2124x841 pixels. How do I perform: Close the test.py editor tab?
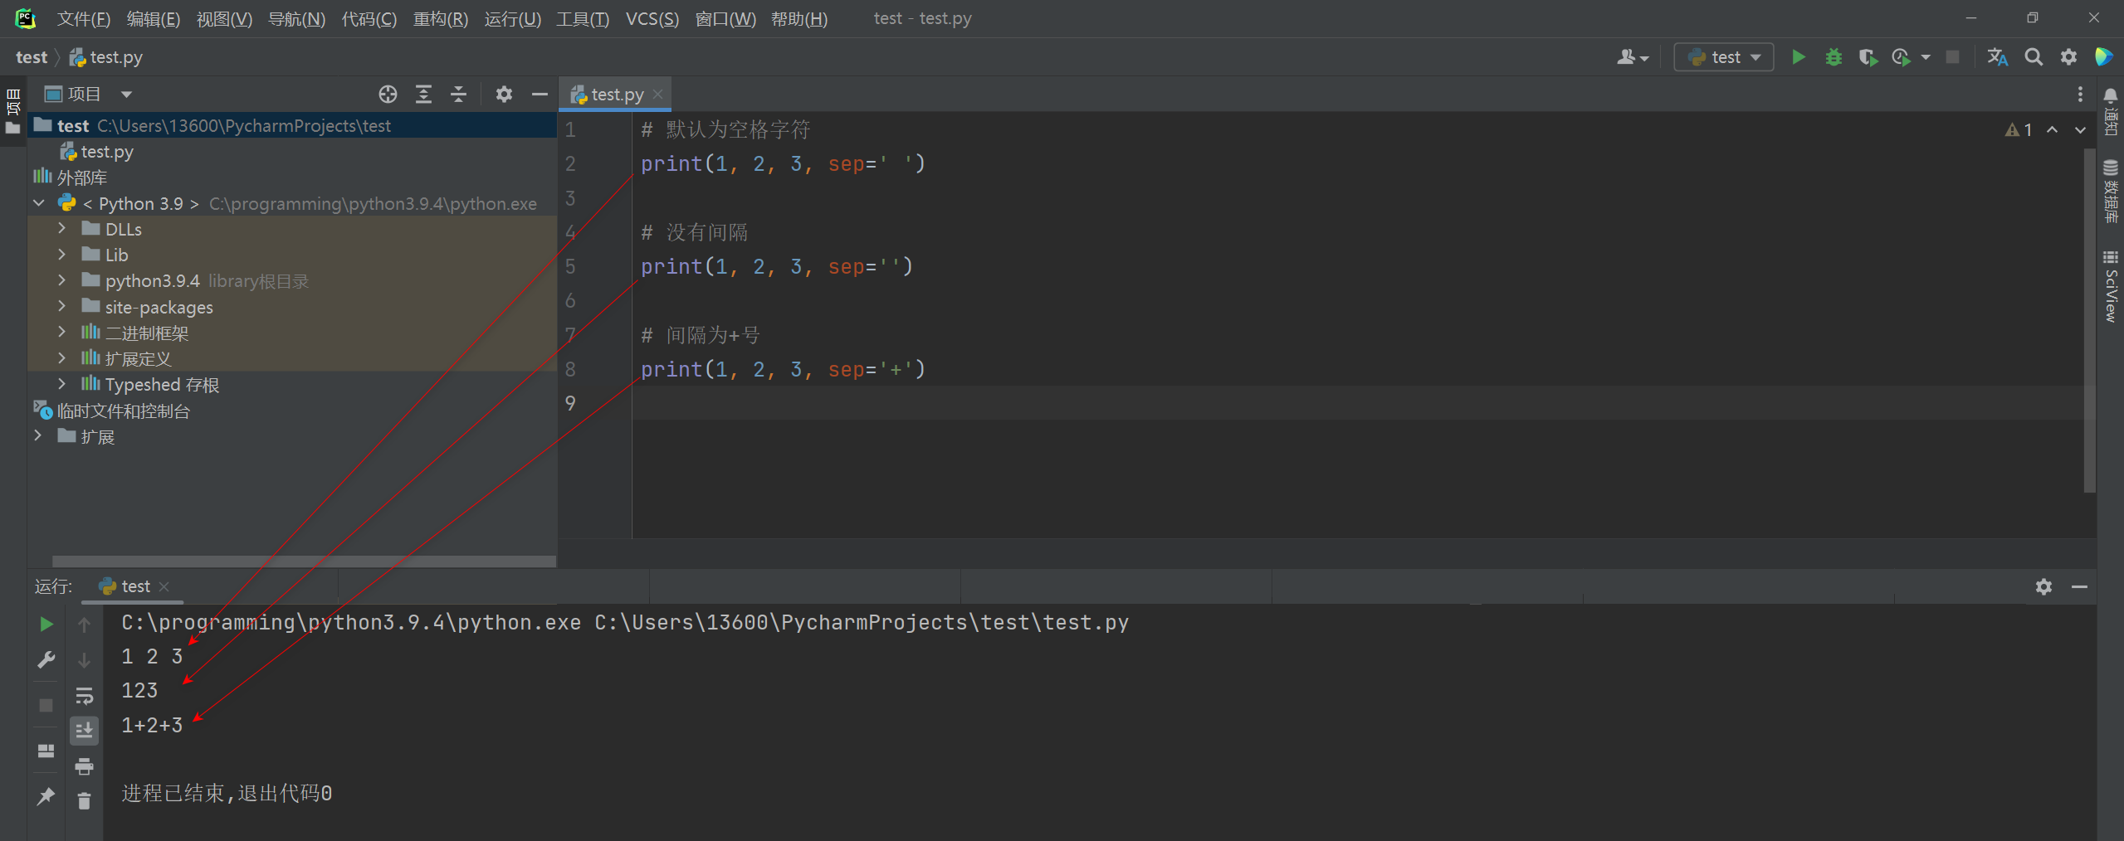tap(658, 95)
